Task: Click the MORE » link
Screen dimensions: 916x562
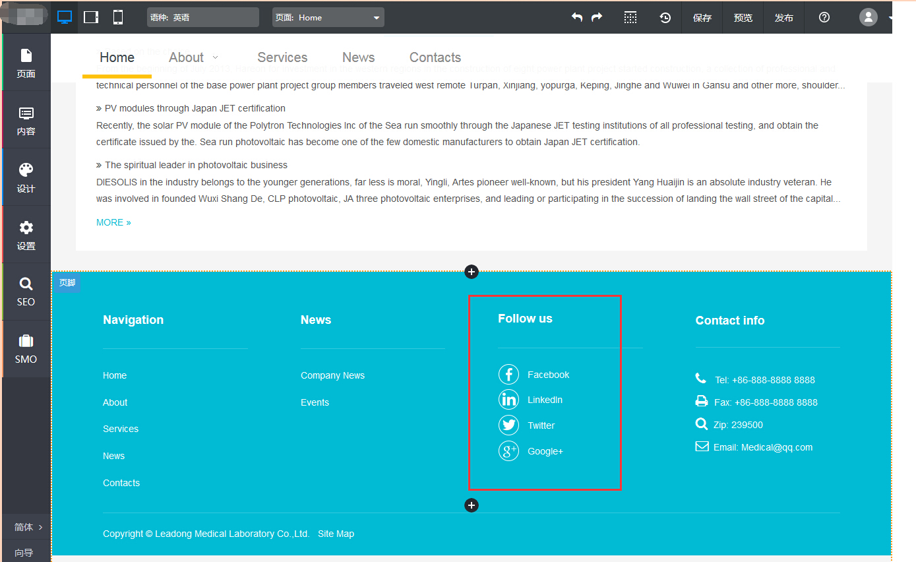Action: pos(113,222)
